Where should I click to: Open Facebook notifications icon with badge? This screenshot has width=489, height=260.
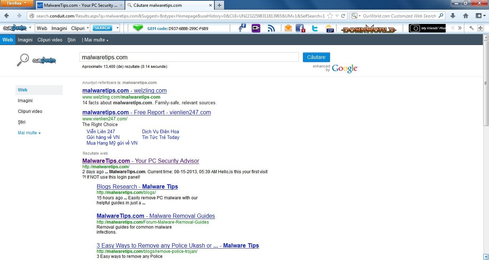pos(300,28)
